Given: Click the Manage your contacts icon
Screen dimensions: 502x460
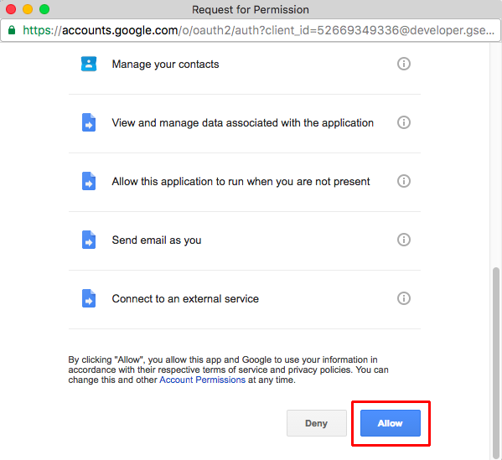Looking at the screenshot, I should pyautogui.click(x=89, y=64).
